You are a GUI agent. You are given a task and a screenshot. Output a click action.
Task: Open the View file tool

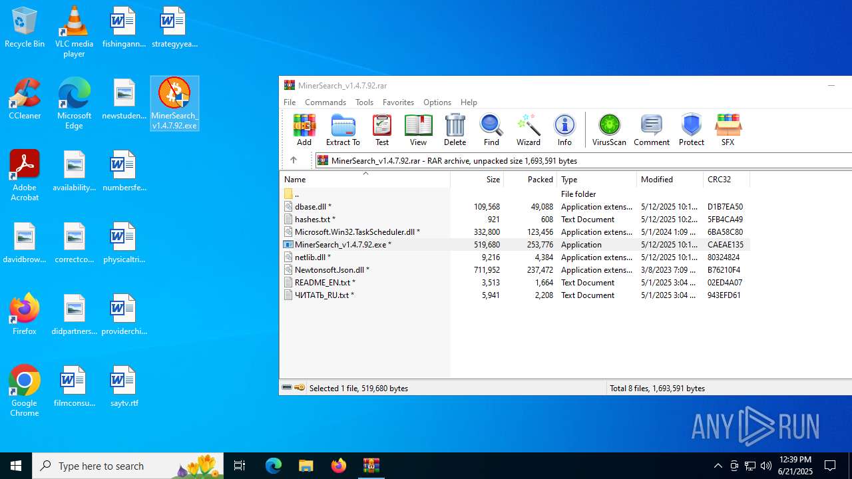418,130
